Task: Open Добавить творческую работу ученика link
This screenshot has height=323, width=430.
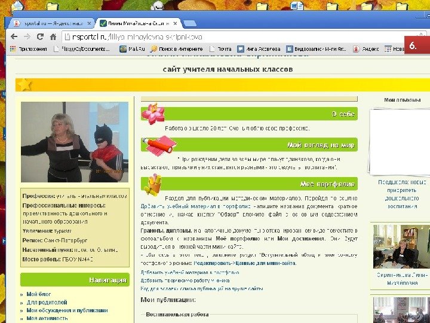Action: click(x=185, y=281)
